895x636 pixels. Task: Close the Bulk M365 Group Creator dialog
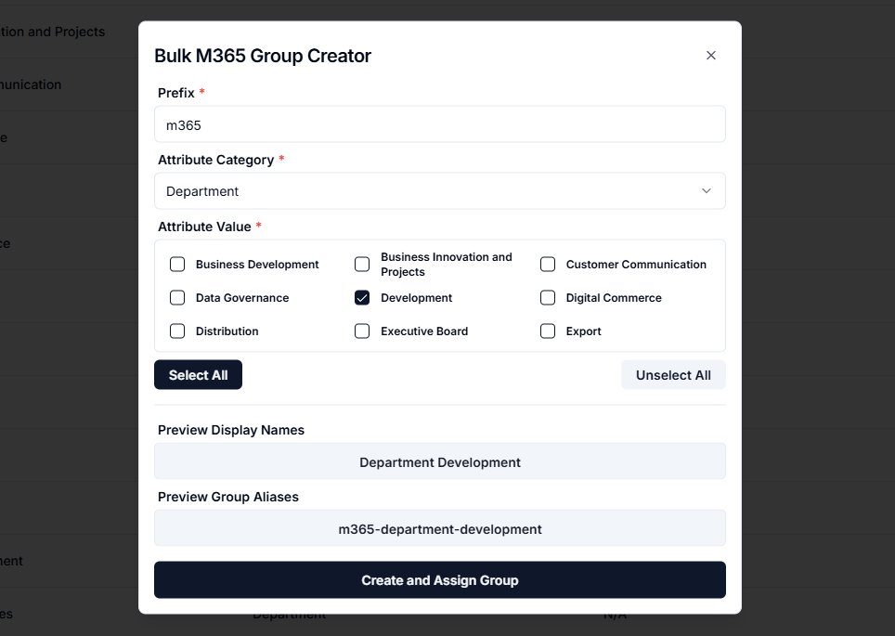711,55
